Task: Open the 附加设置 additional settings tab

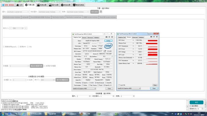Action: (x=66, y=5)
